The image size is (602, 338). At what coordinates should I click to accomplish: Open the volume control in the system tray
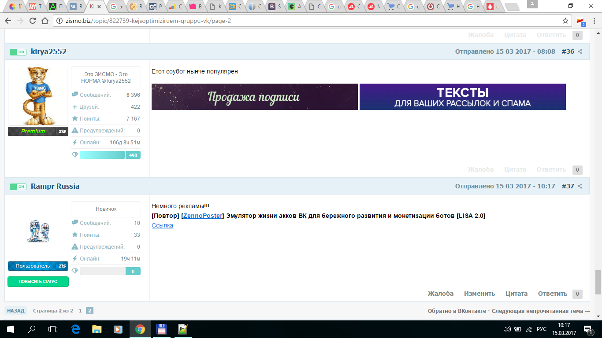[507, 329]
